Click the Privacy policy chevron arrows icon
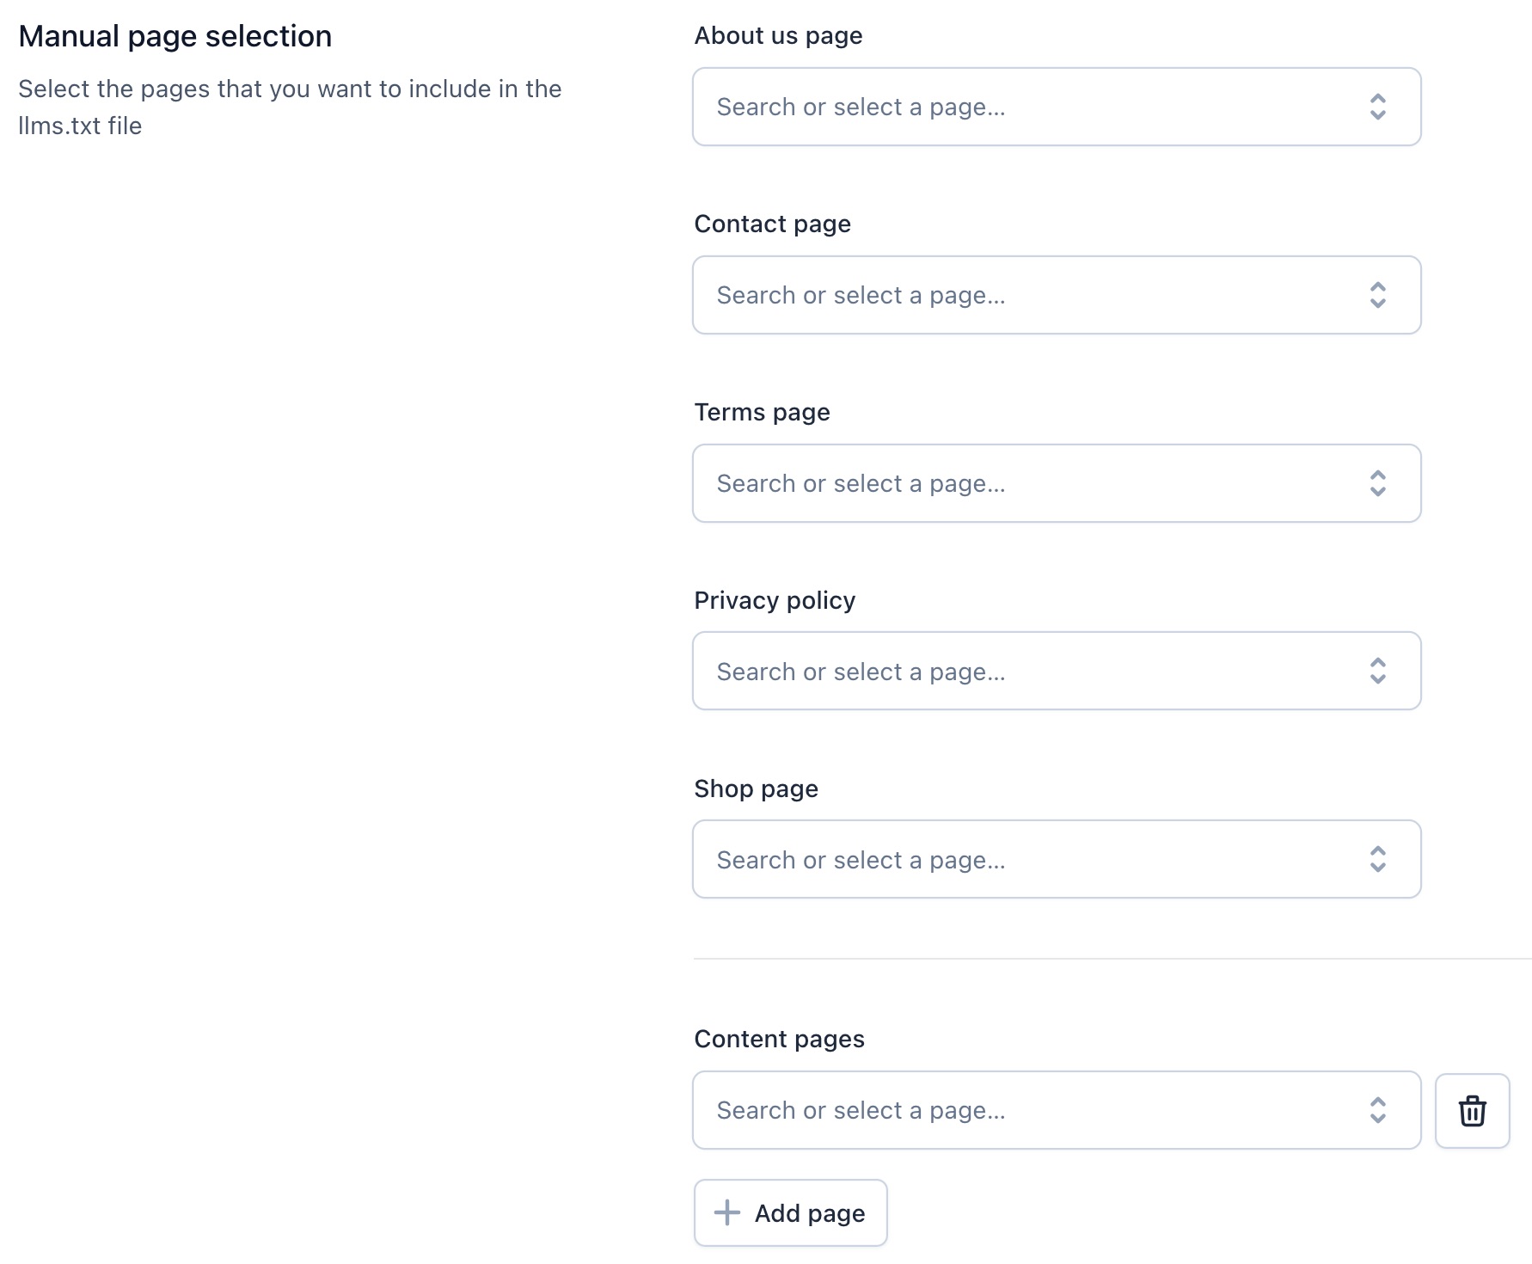1532x1264 pixels. [x=1377, y=671]
